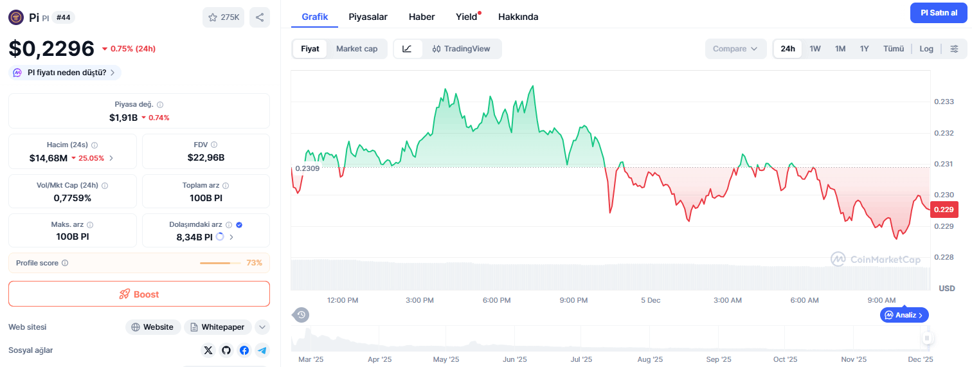Expand 'PI fiyatı neden düştü?' explanation
972x367 pixels.
coord(65,73)
